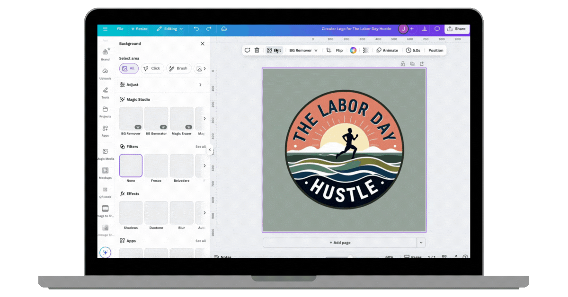Open QR code in the sidebar
Image resolution: width=568 pixels, height=297 pixels.
coord(105,192)
